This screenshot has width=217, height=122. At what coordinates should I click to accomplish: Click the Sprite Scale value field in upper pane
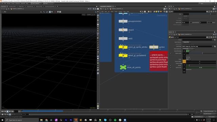(185, 22)
